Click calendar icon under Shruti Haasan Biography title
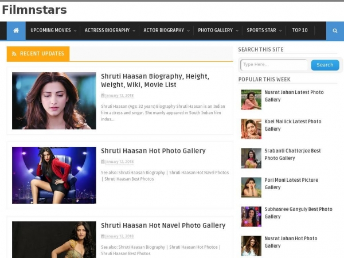344x258 pixels. [103, 95]
